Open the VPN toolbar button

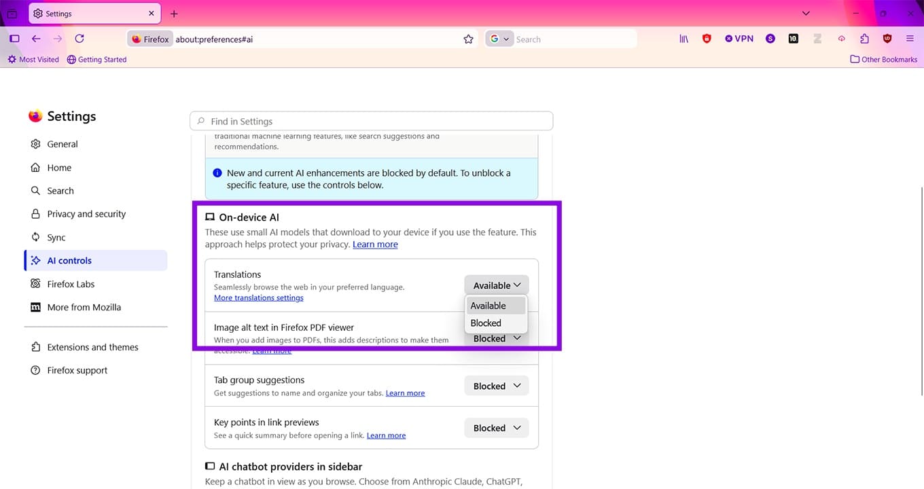tap(739, 39)
